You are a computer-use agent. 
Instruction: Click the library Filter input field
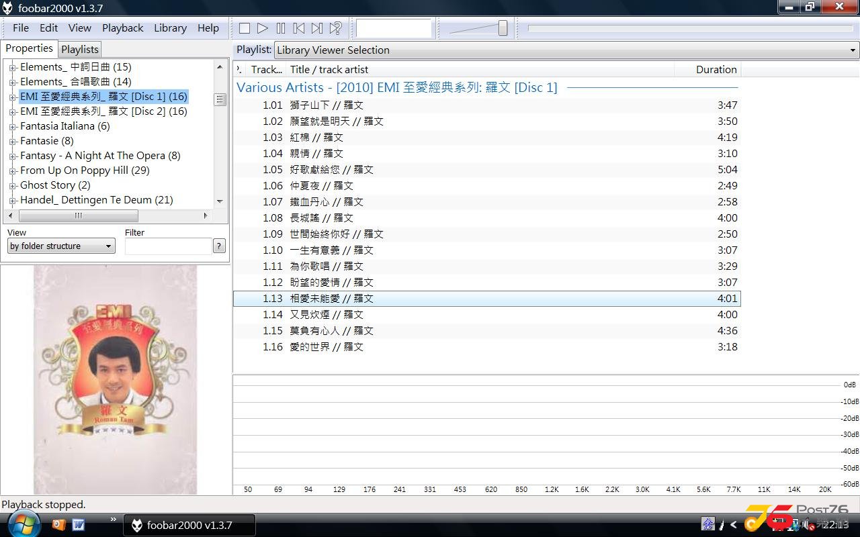[168, 246]
